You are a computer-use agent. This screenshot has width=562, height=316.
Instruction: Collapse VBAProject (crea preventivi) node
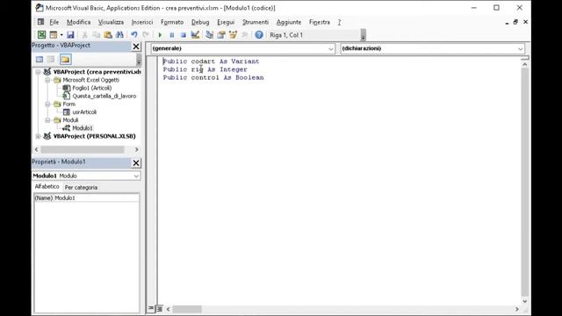click(38, 72)
